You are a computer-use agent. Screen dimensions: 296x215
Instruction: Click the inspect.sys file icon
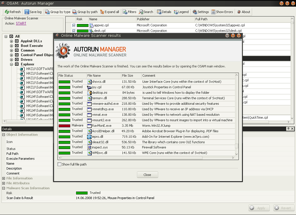coord(90,147)
